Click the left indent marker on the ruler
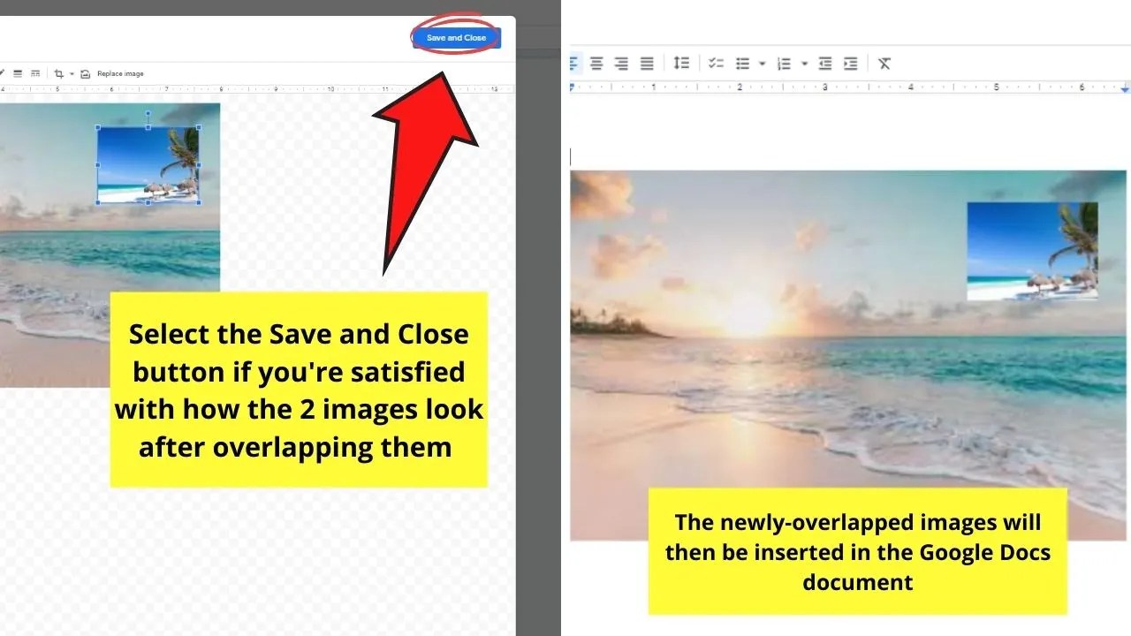Image resolution: width=1131 pixels, height=636 pixels. (572, 87)
